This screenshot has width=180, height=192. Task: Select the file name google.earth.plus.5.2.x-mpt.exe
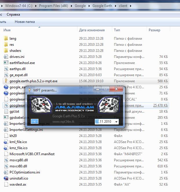pyautogui.click(x=33, y=81)
